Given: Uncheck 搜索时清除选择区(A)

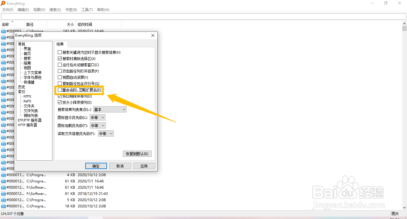Looking at the screenshot, I should point(60,59).
